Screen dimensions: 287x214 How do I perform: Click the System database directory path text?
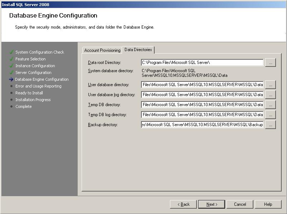[x=185, y=73]
